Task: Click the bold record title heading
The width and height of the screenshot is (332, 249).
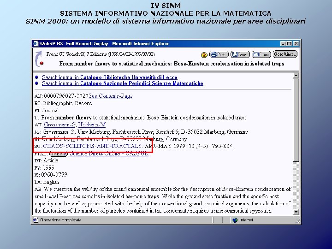Action: [172, 64]
